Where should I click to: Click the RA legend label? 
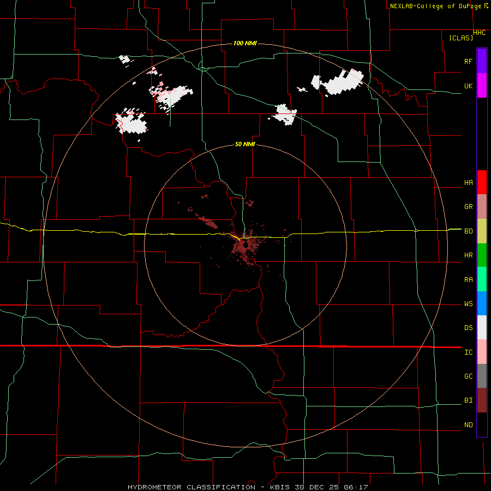point(468,280)
